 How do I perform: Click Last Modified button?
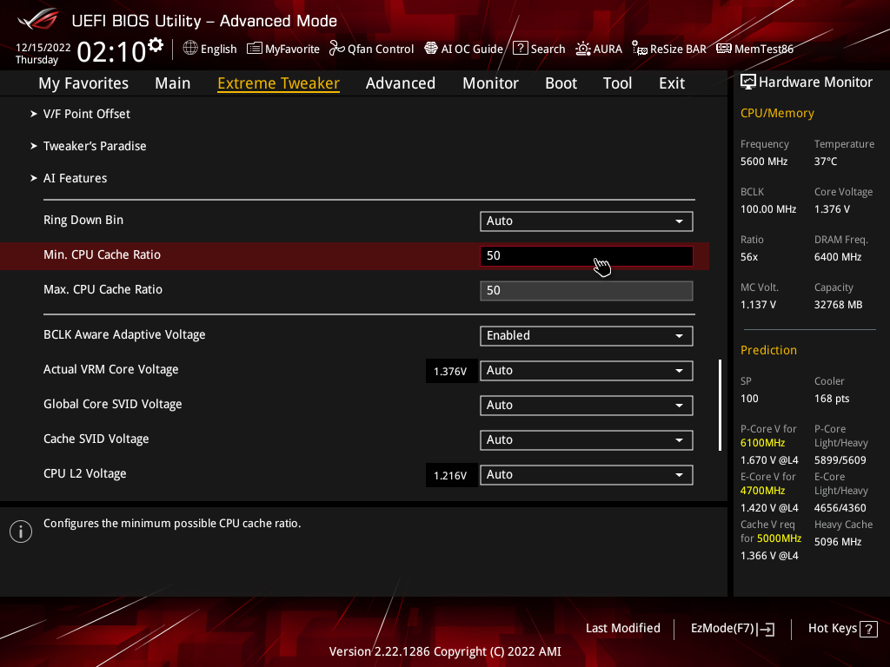point(622,629)
